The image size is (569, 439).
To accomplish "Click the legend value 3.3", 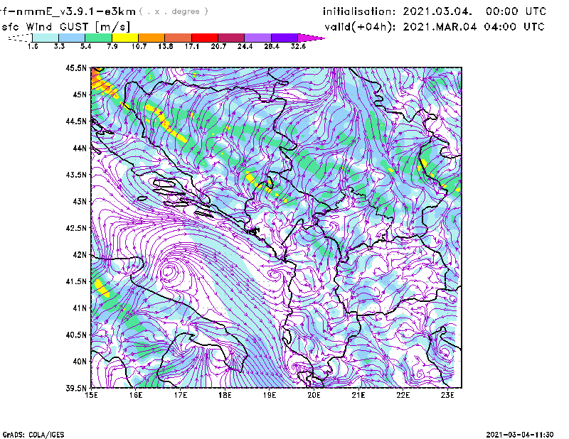I will click(59, 46).
